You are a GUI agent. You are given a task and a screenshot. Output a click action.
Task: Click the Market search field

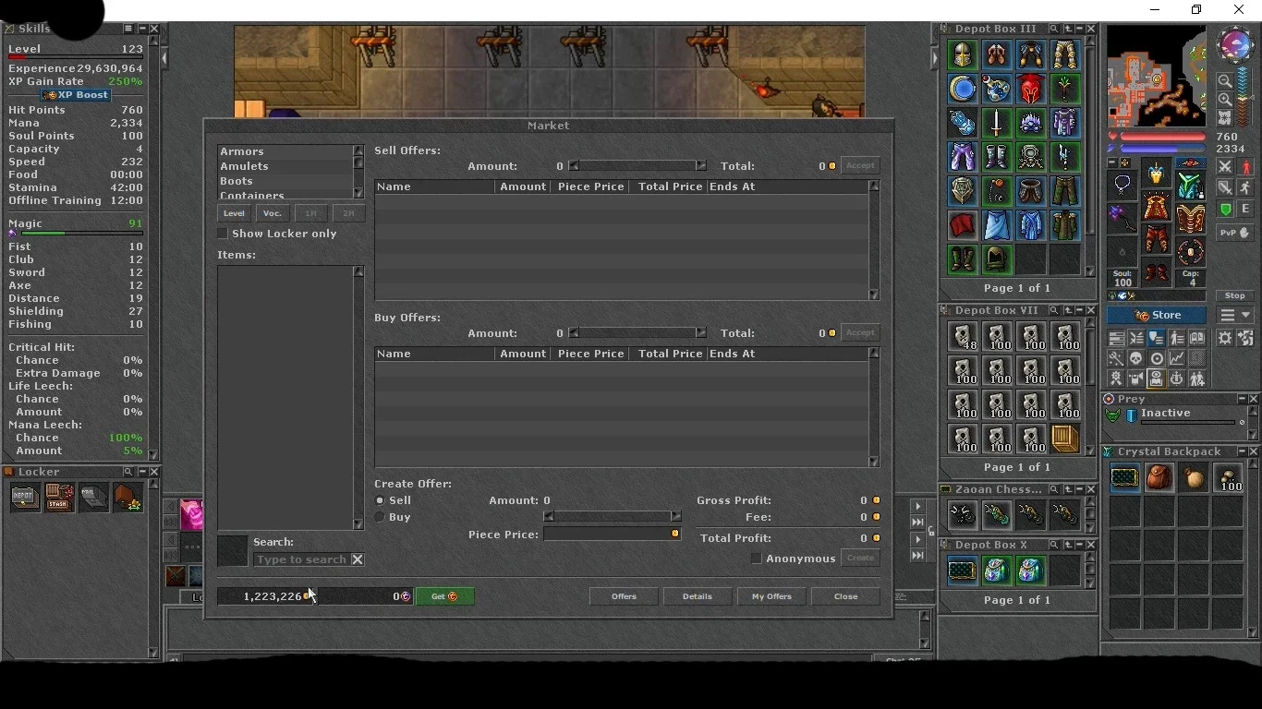point(301,559)
